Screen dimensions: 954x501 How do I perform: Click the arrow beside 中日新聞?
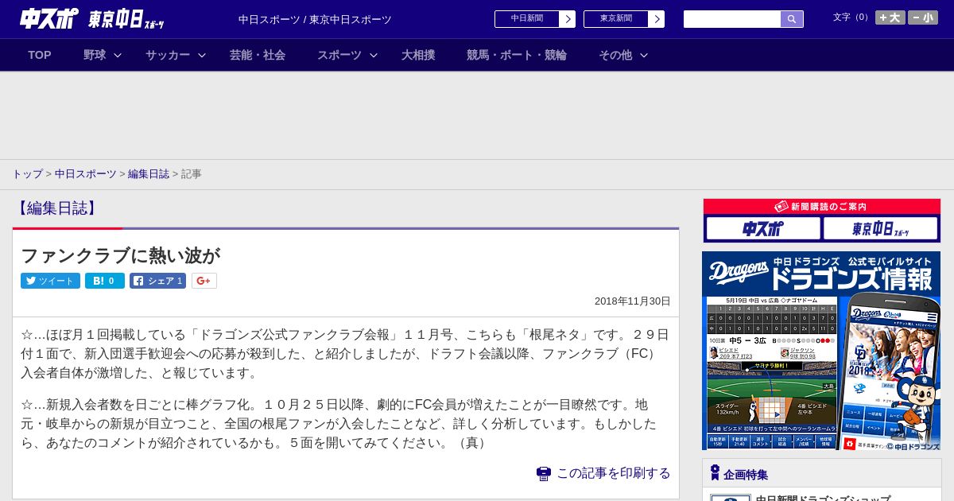(x=568, y=19)
